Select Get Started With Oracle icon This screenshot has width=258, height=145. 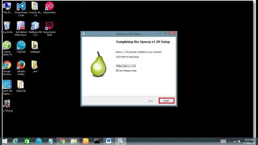[21, 29]
